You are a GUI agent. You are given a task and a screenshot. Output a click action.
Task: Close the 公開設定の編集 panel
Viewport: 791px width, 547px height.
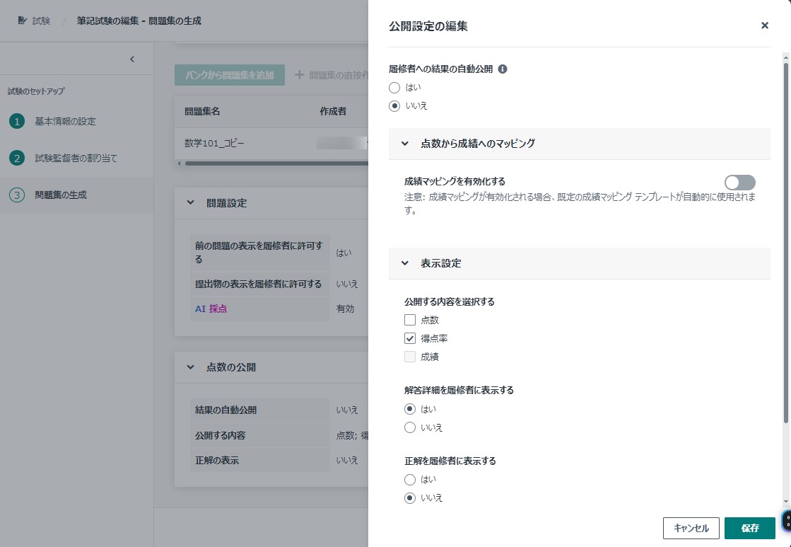point(764,25)
